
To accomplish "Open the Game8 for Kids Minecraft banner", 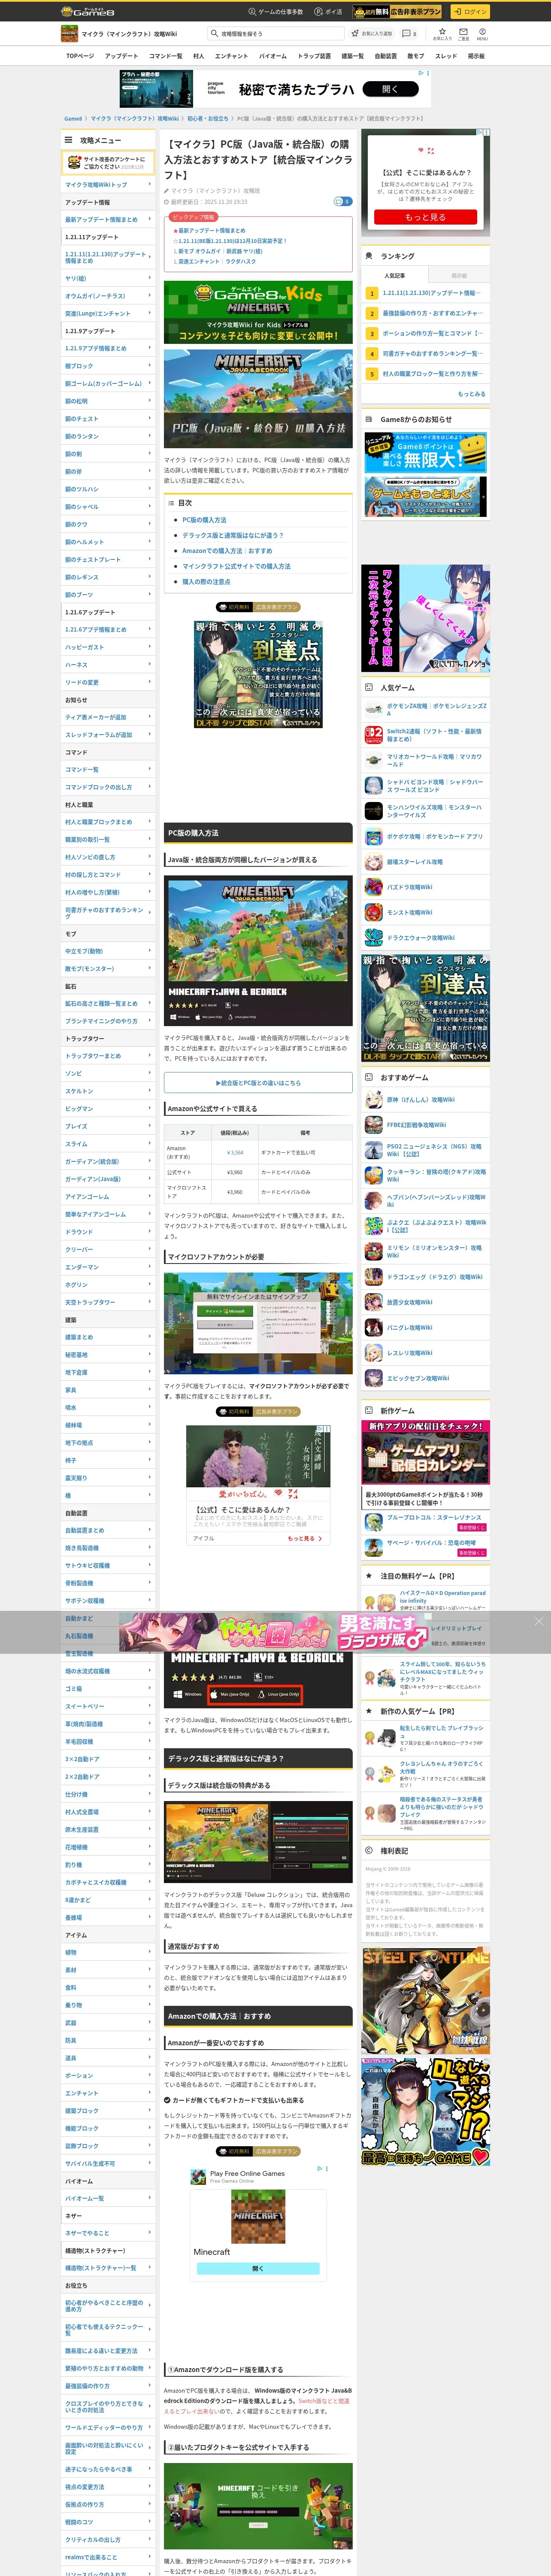I will (258, 313).
